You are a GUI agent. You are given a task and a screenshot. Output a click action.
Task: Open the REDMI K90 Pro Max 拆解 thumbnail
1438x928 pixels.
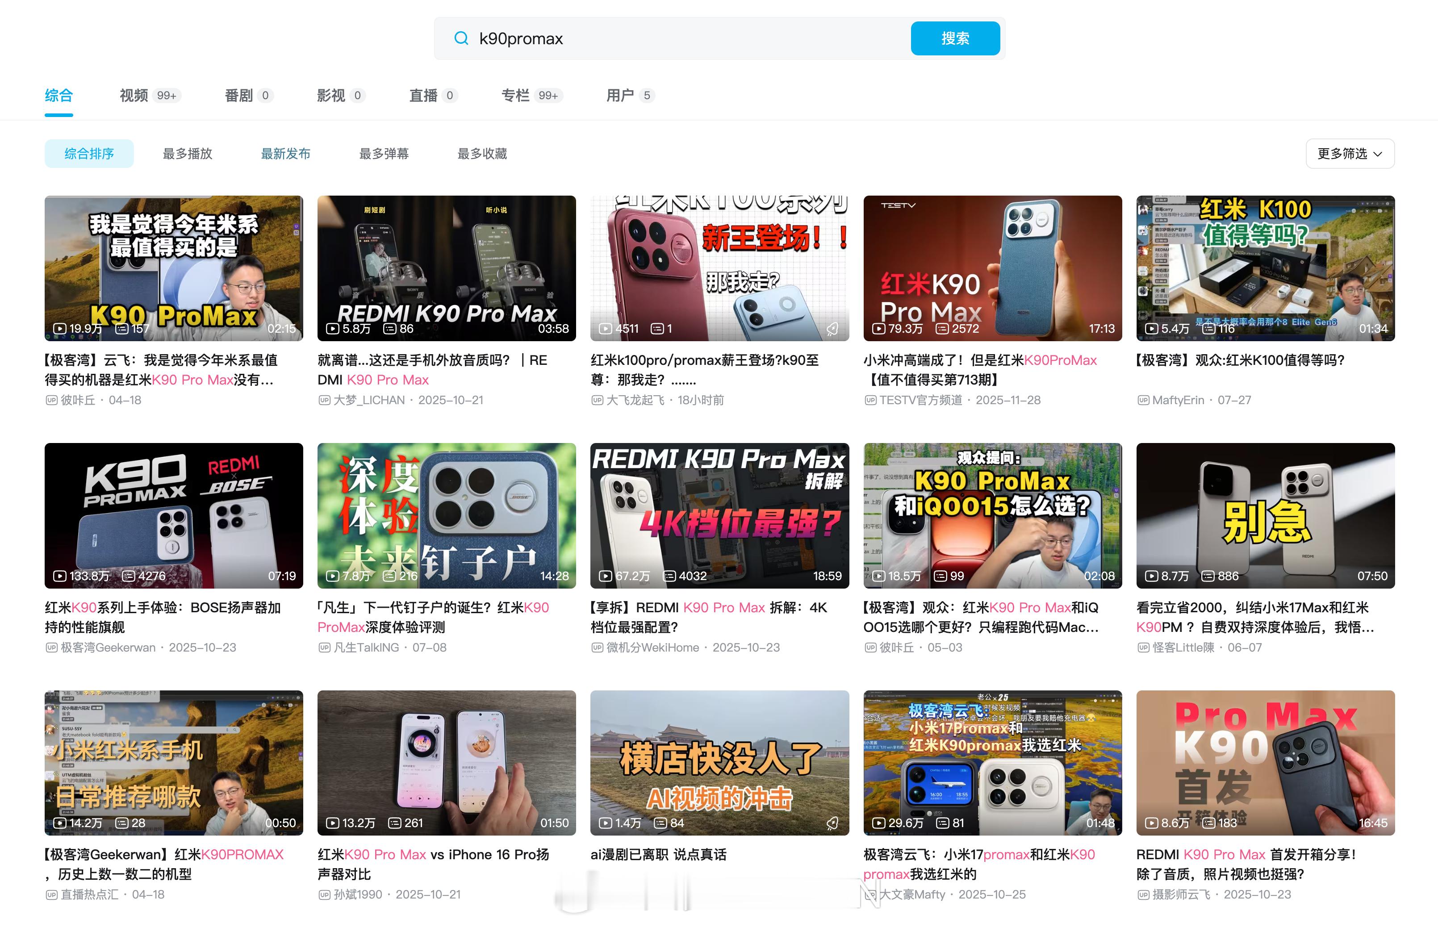[x=720, y=516]
